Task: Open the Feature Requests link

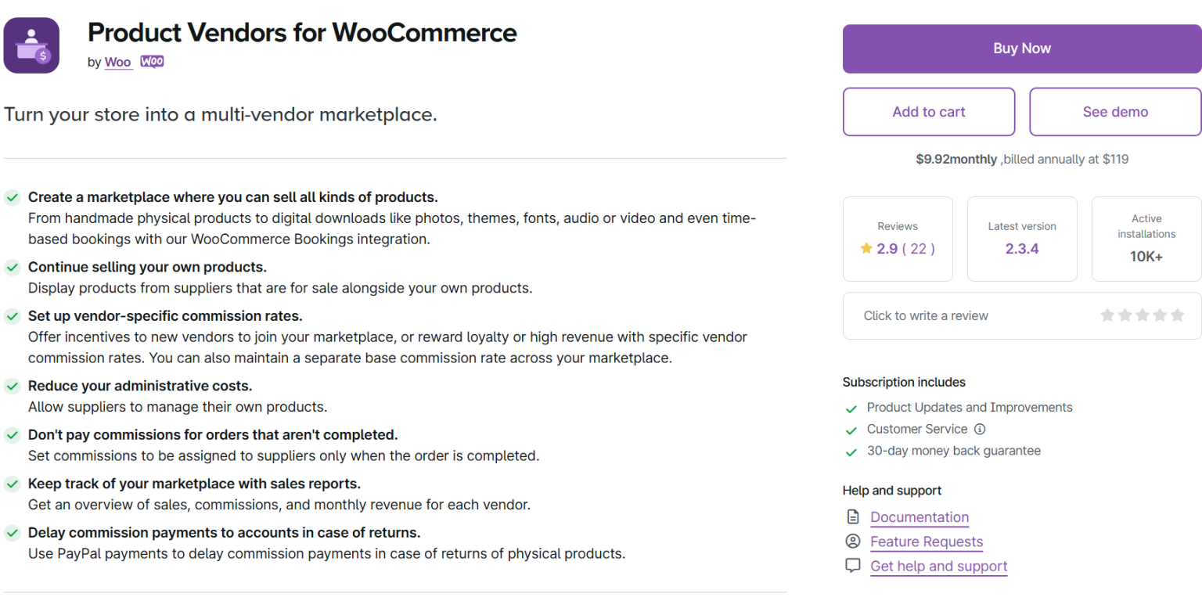Action: 926,541
